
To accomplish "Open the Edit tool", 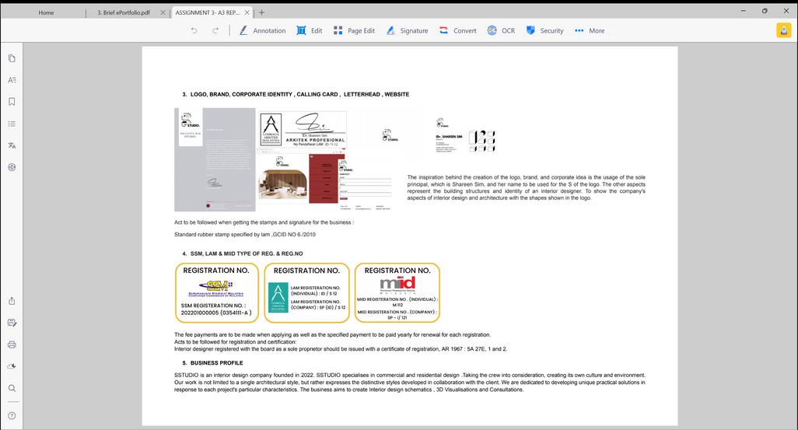I will (310, 30).
